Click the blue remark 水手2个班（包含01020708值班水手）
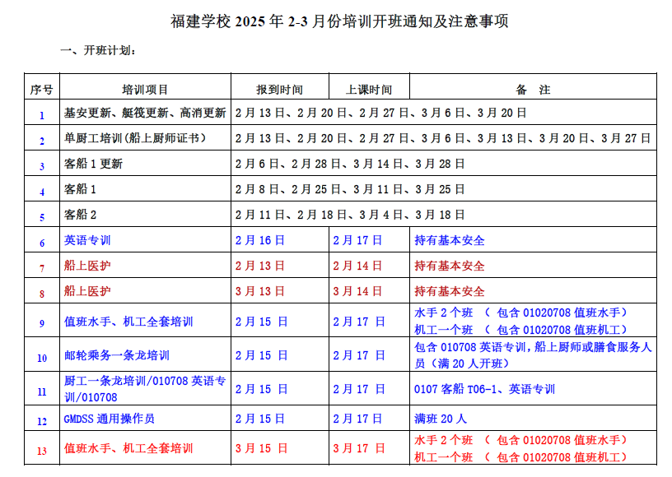The image size is (672, 477). click(521, 313)
